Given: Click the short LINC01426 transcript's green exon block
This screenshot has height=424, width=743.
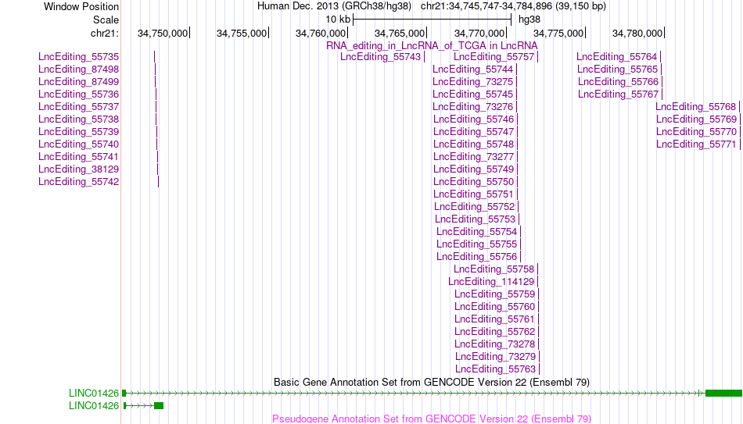Looking at the screenshot, I should coord(159,405).
